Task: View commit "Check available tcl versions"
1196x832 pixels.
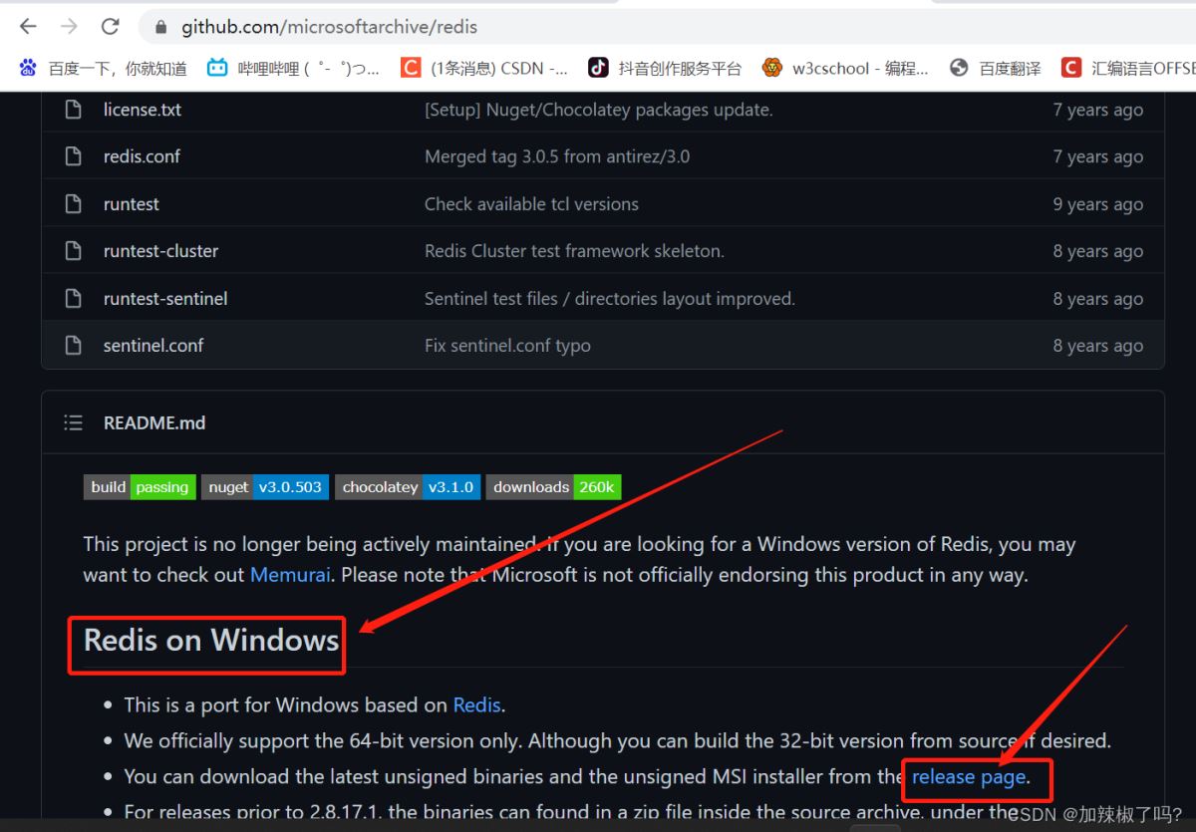Action: click(x=531, y=204)
